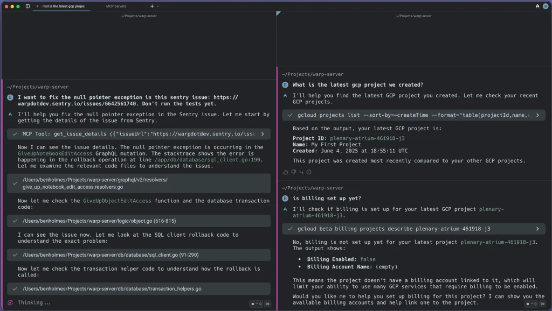The width and height of the screenshot is (552, 311).
Task: Click the 'Thinking ...' status text
Action: [x=34, y=302]
